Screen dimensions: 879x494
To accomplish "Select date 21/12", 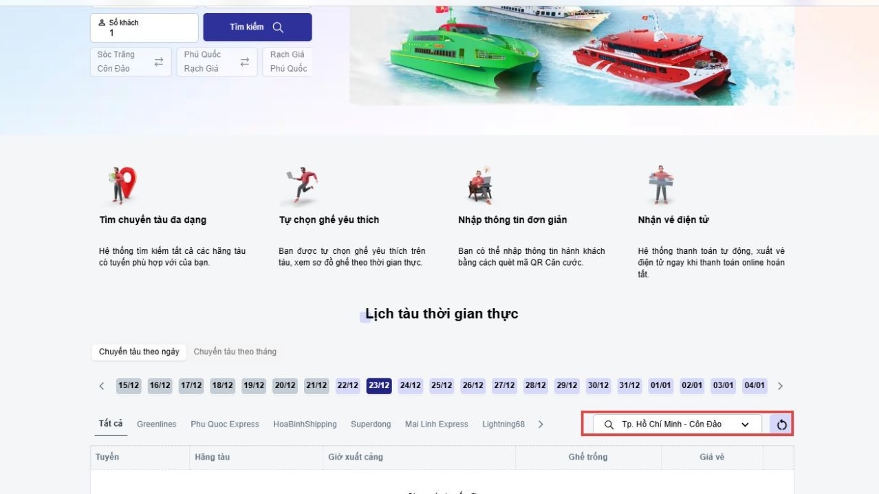I will coord(316,385).
